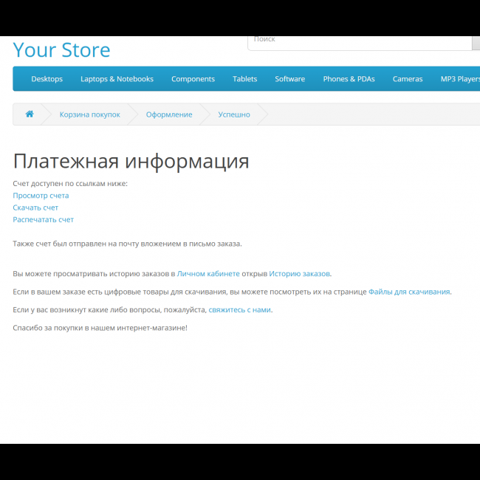The image size is (480, 480).
Task: Open the Laptops & Notebooks menu
Action: click(117, 79)
